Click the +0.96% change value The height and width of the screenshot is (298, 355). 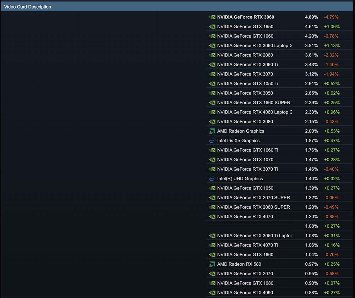[332, 112]
